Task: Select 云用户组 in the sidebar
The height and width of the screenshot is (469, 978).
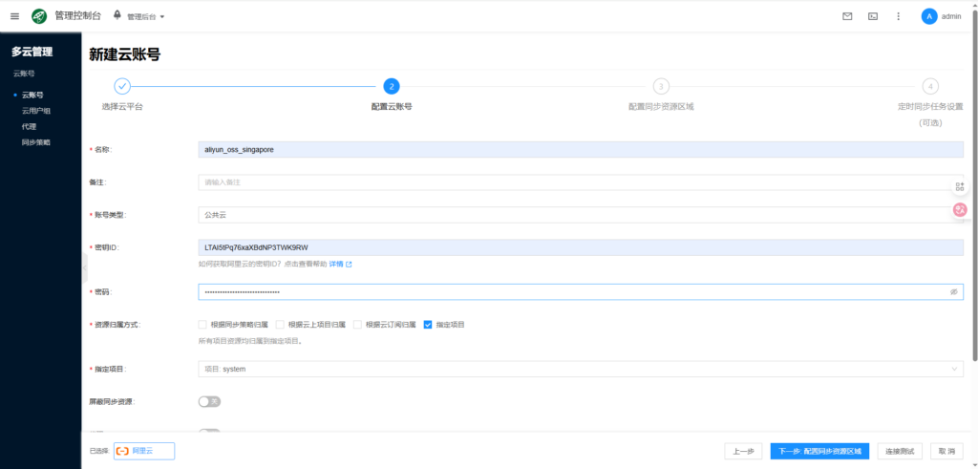Action: point(36,111)
